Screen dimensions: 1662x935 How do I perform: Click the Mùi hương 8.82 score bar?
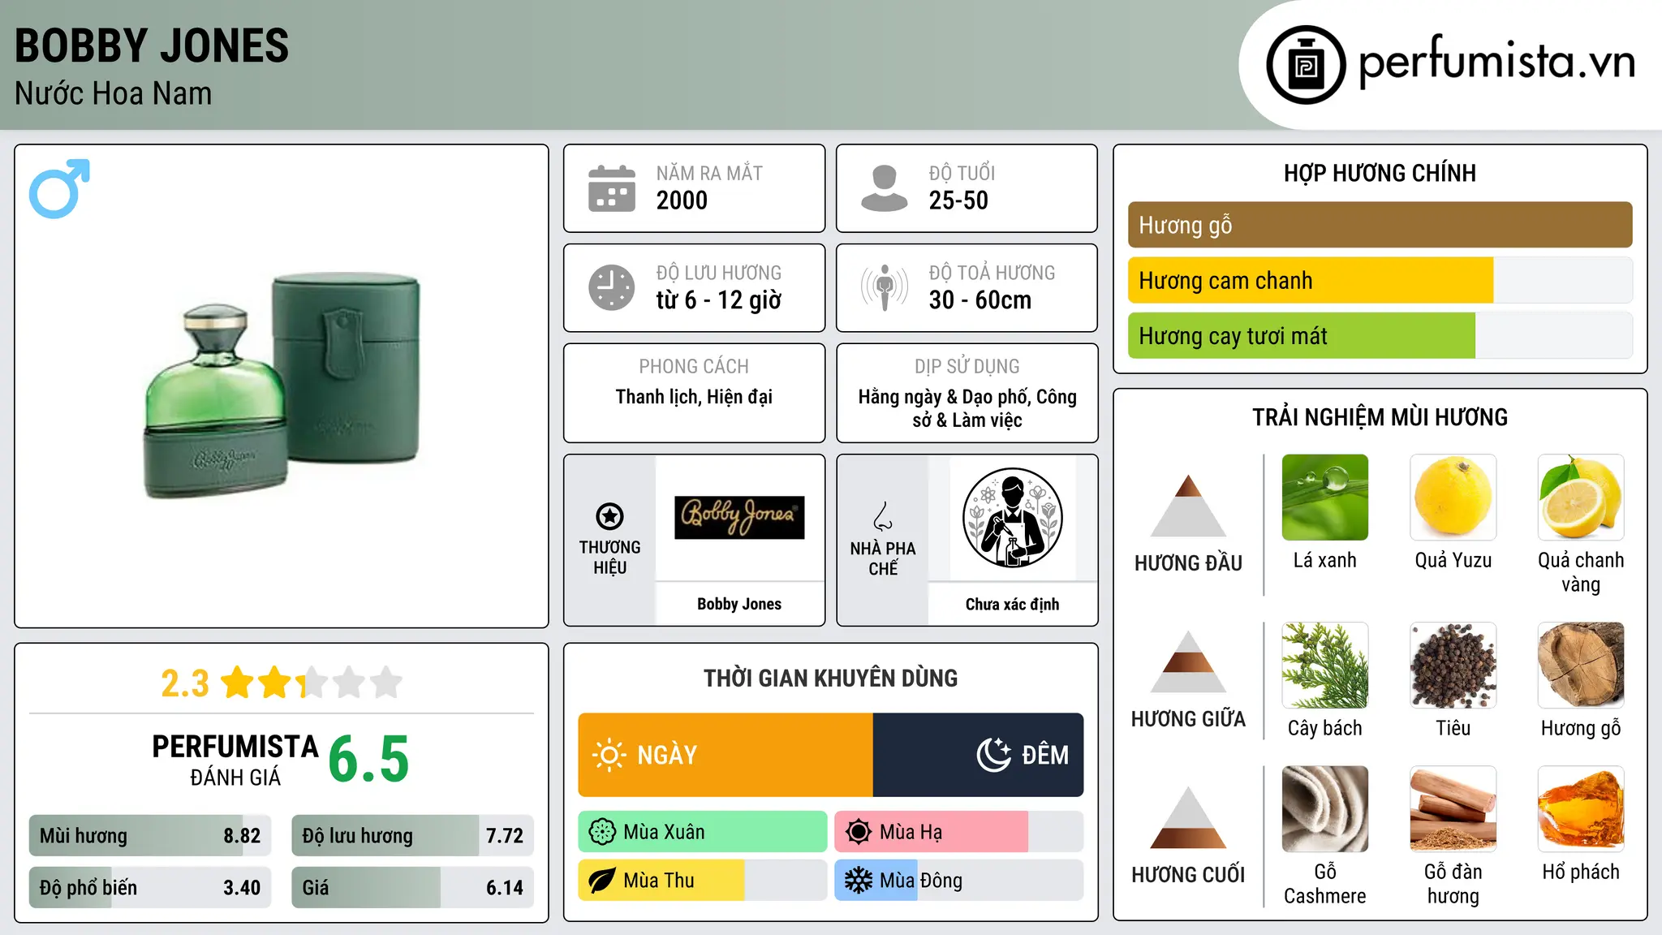(150, 836)
